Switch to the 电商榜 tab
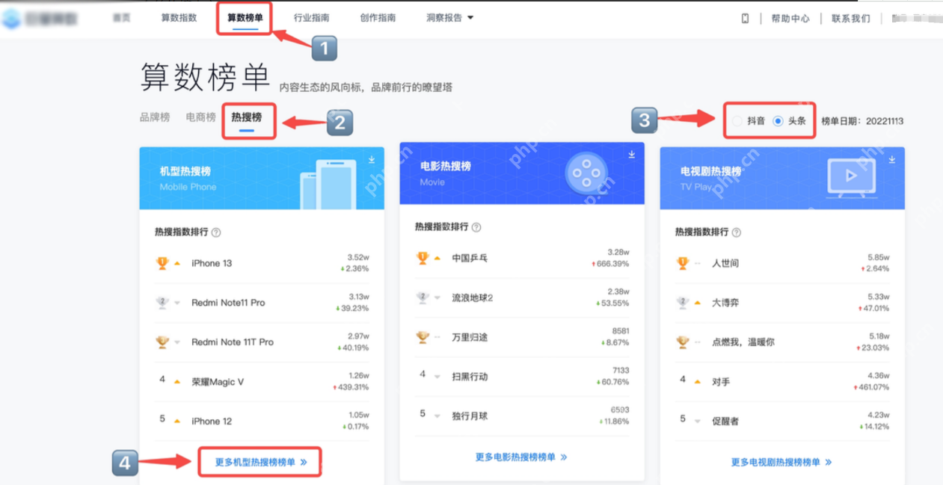Screen dimensions: 943x485 (x=200, y=117)
